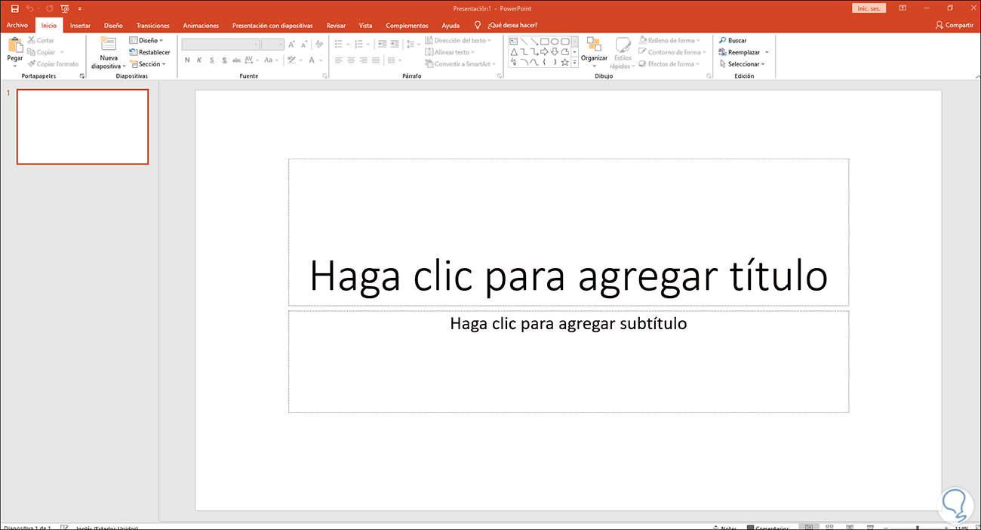This screenshot has height=530, width=981.
Task: Select the Increase Font Size icon
Action: (291, 44)
